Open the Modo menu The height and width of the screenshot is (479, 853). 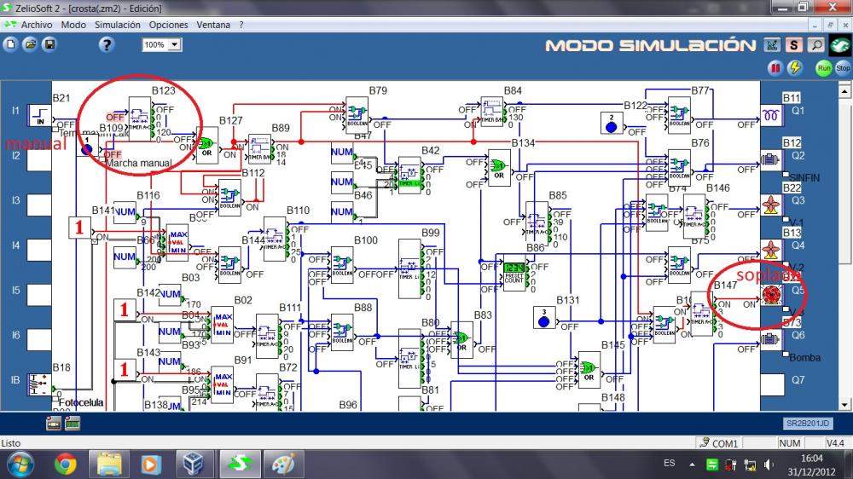click(73, 25)
